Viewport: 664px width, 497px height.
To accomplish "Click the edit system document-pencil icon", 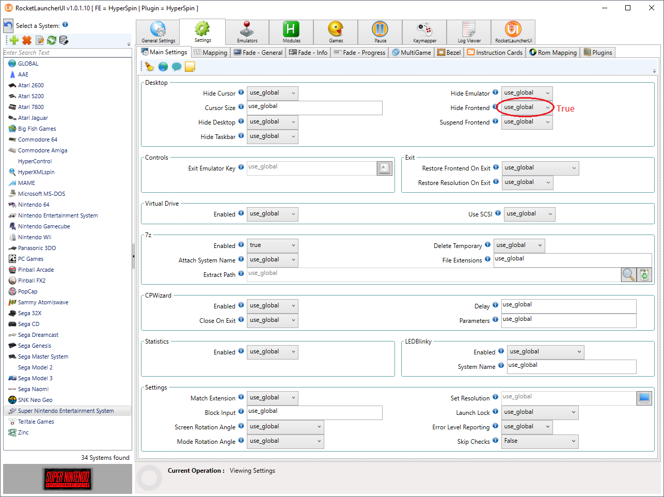I will (x=40, y=40).
